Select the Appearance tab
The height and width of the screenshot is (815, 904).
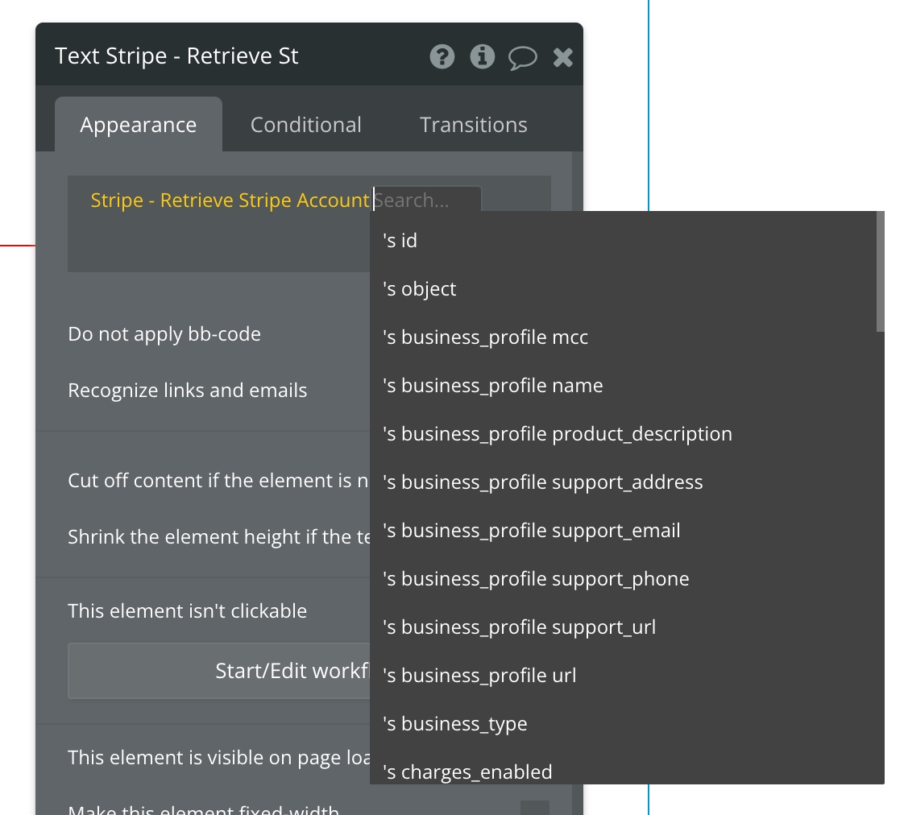click(138, 125)
